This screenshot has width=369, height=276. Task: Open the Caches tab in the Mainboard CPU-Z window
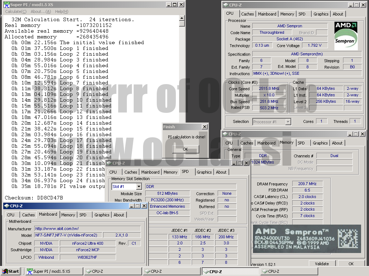(x=28, y=215)
